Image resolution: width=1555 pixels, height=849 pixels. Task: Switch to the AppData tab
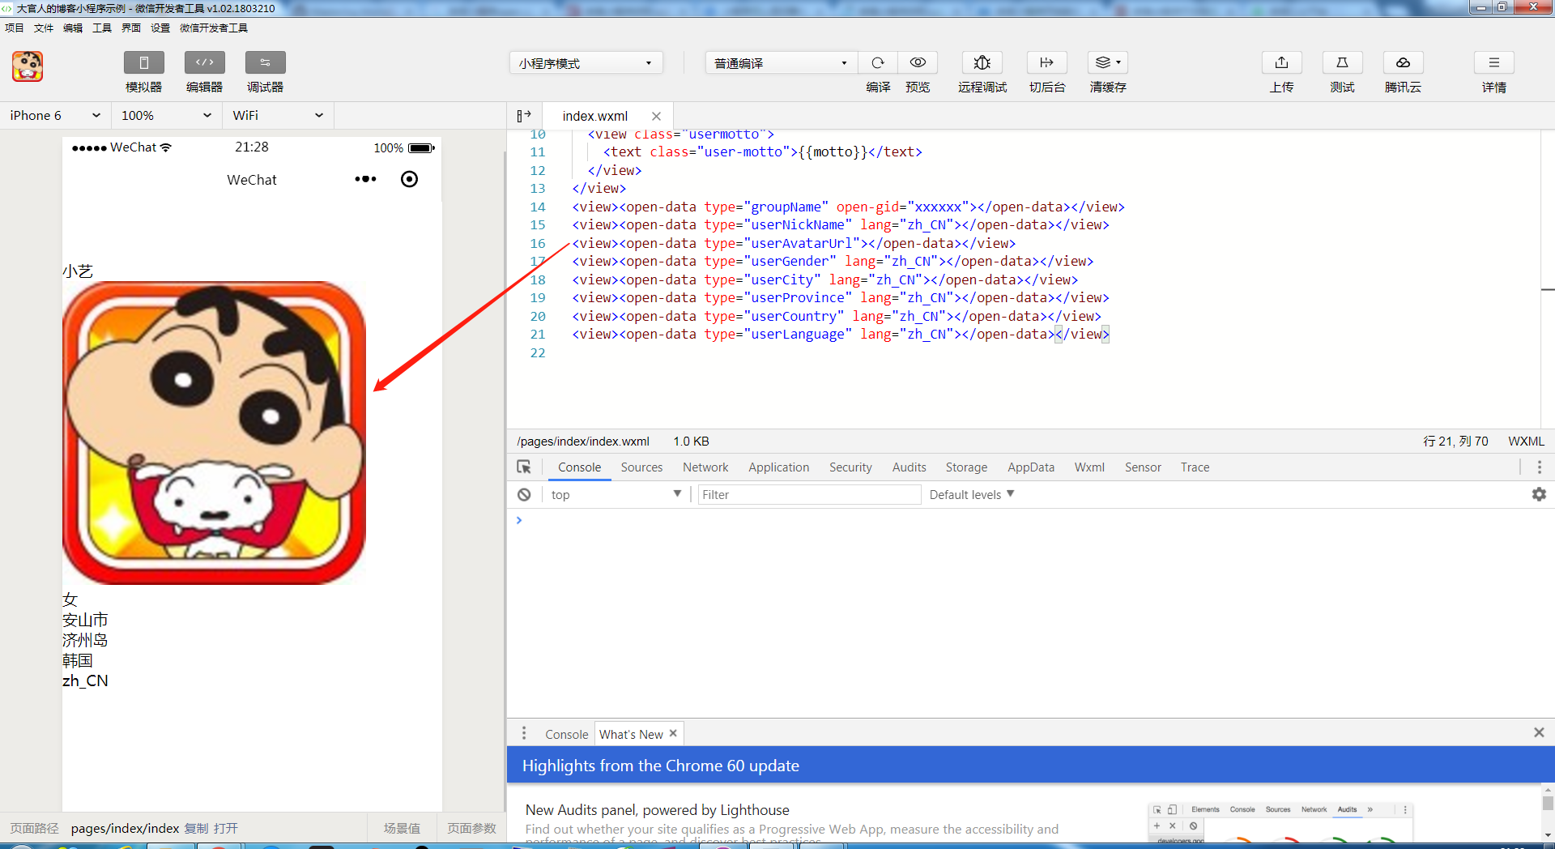click(1031, 467)
